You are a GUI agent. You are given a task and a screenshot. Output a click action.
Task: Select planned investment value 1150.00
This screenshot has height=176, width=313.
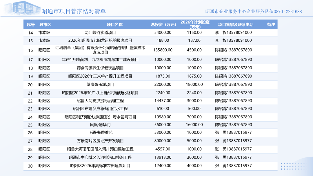pos(194,32)
